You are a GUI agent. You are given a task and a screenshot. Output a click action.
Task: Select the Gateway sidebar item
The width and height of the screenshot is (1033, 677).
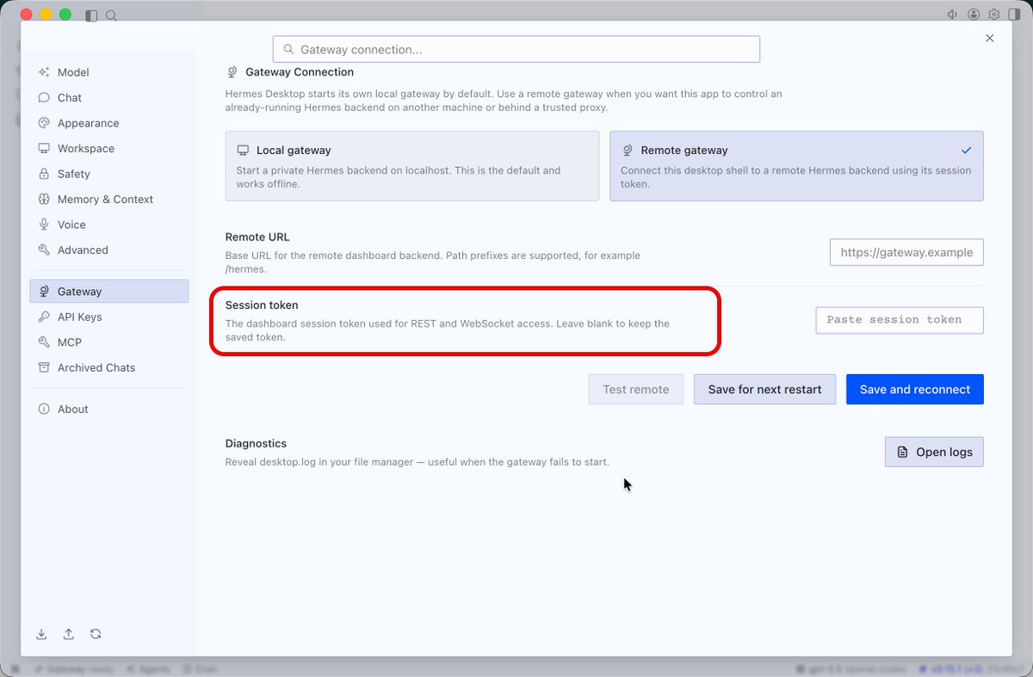click(x=109, y=292)
